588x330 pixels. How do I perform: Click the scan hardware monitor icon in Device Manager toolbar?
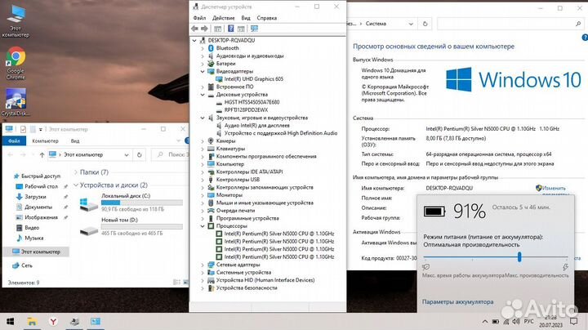coord(254,29)
